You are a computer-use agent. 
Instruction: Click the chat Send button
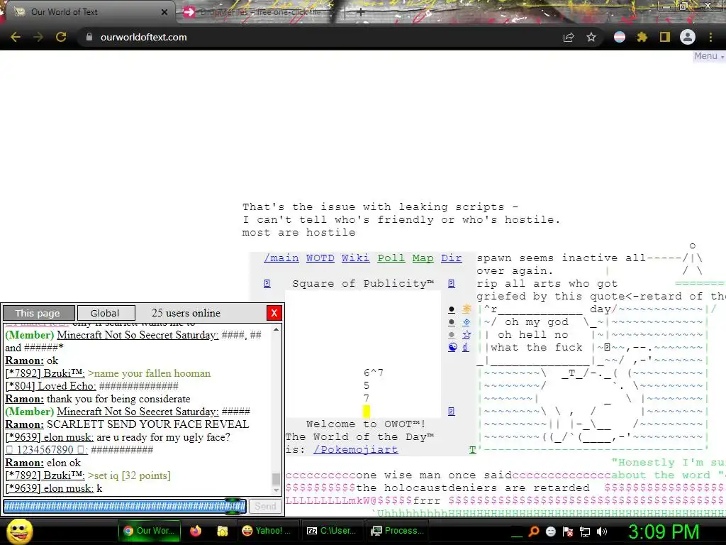[x=265, y=506]
